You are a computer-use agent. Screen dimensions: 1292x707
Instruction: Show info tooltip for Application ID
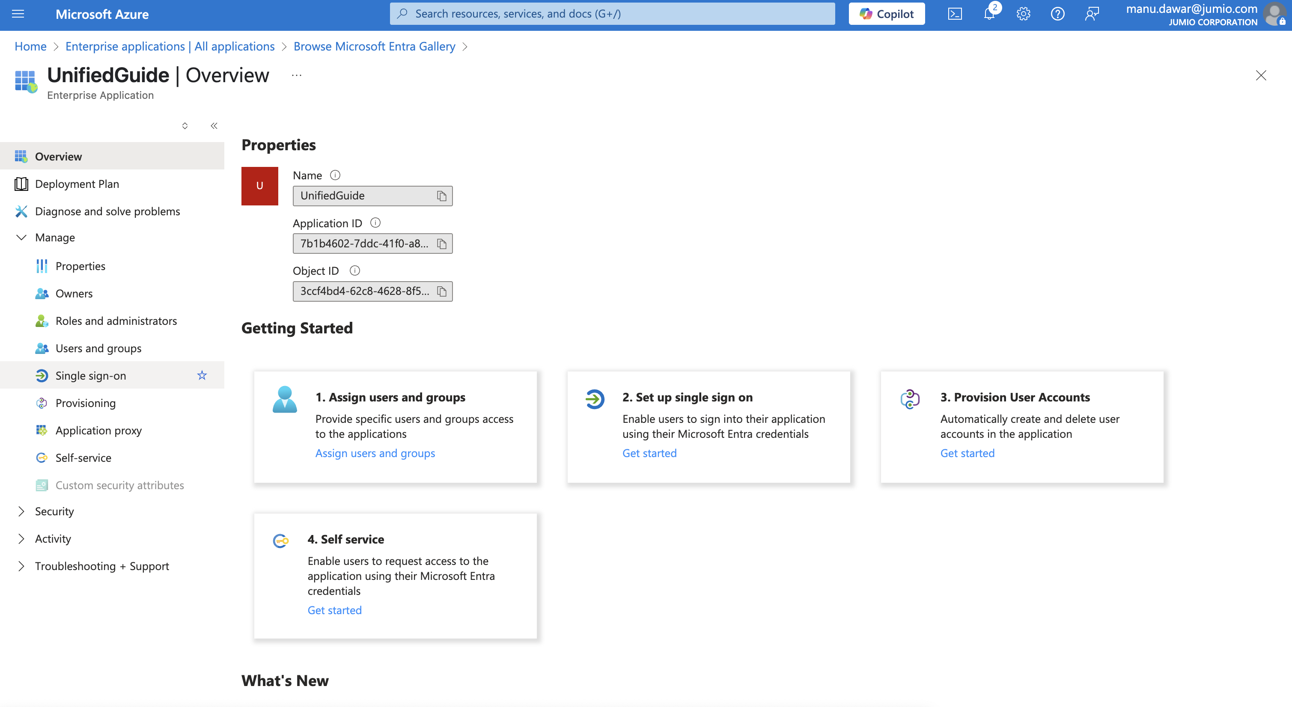pyautogui.click(x=375, y=223)
